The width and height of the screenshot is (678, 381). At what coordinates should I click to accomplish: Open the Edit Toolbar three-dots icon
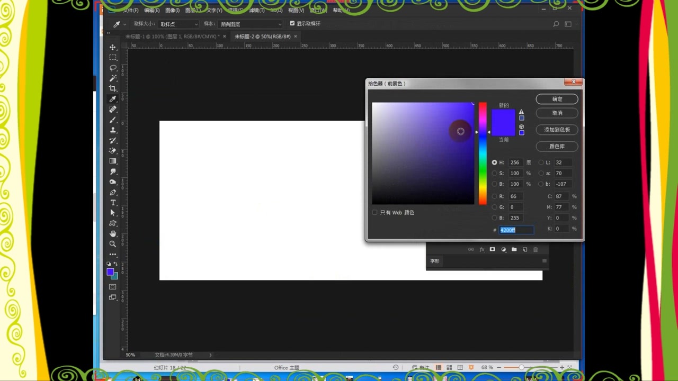113,255
